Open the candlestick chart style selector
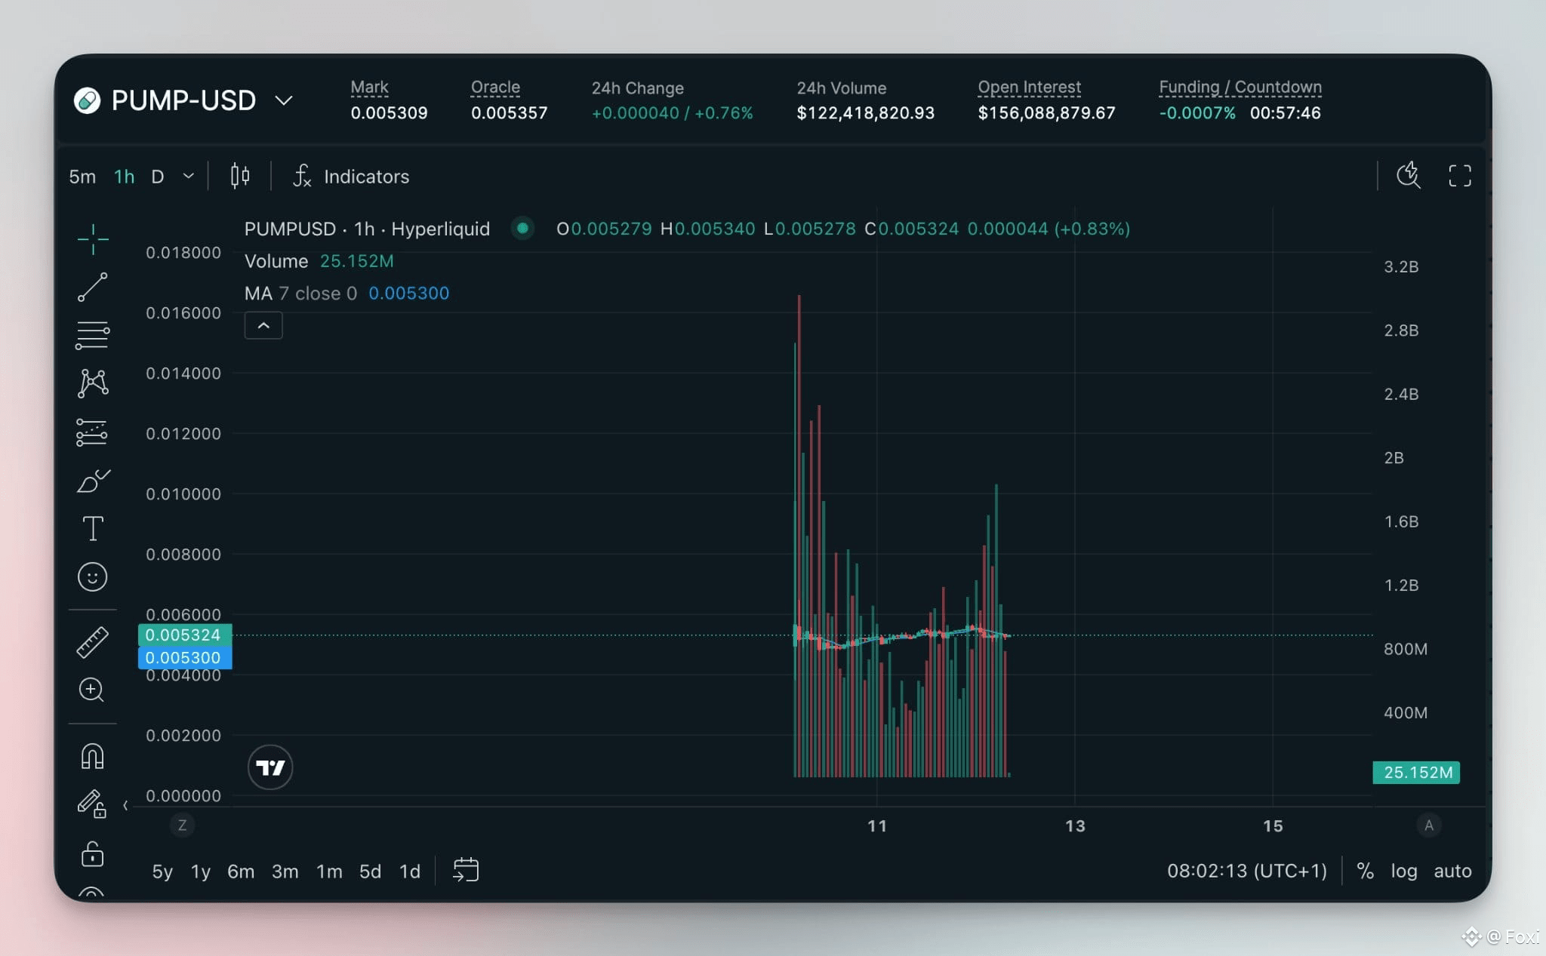 coord(240,176)
